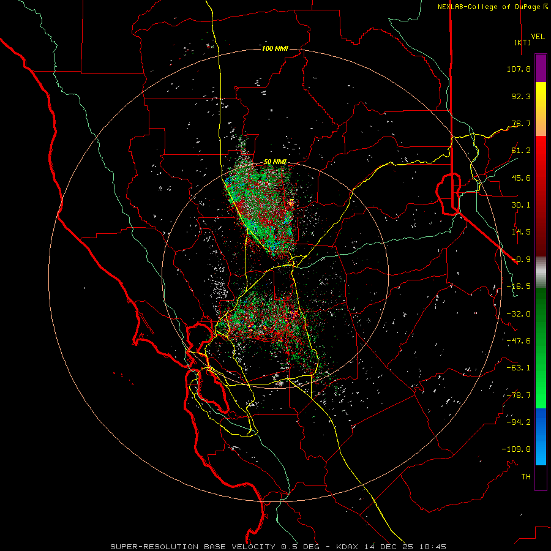Image resolution: width=551 pixels, height=551 pixels.
Task: Click the yellow segment of velocity color bar
Action: [541, 96]
